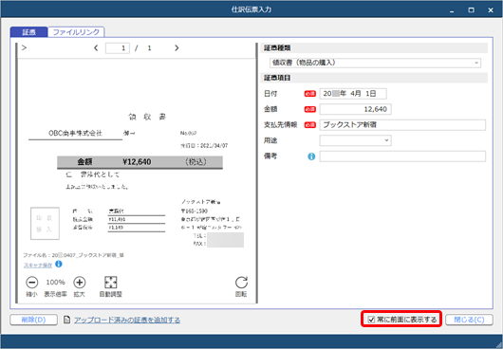
Task: Go to the next voucher page
Action: [177, 48]
